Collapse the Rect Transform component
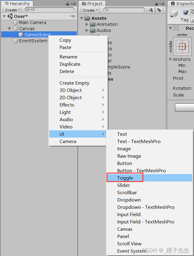 click(x=170, y=28)
